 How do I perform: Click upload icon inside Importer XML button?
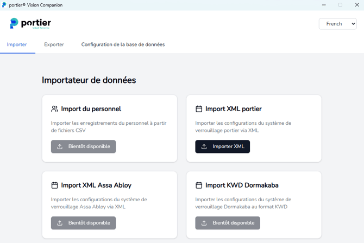point(204,146)
